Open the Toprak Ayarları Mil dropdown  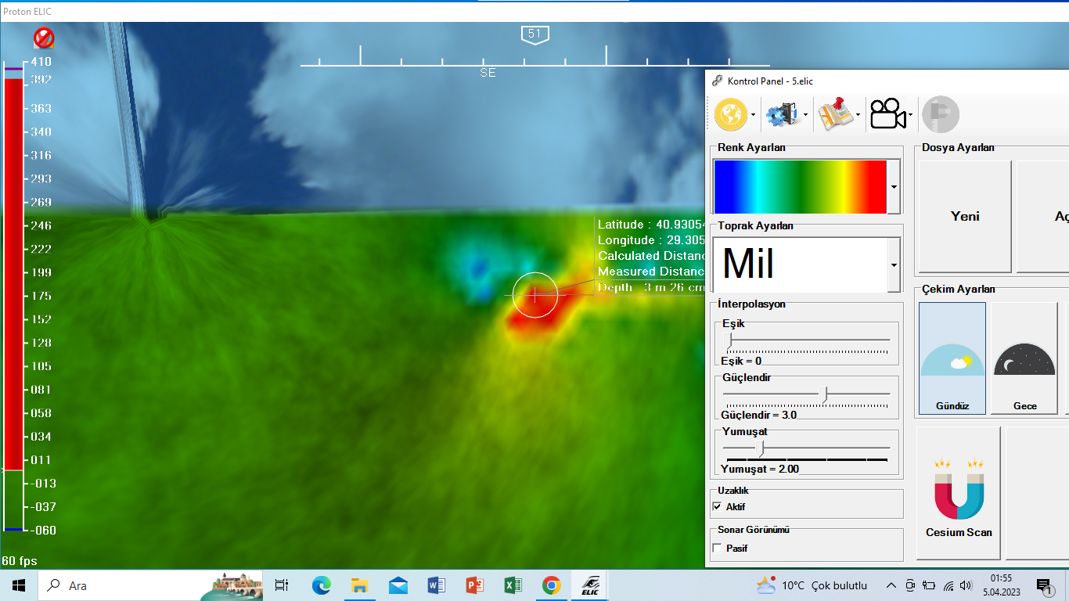click(893, 265)
